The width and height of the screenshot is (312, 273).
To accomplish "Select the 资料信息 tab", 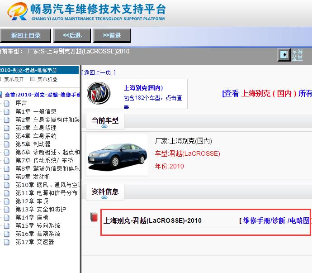I will coord(105,192).
